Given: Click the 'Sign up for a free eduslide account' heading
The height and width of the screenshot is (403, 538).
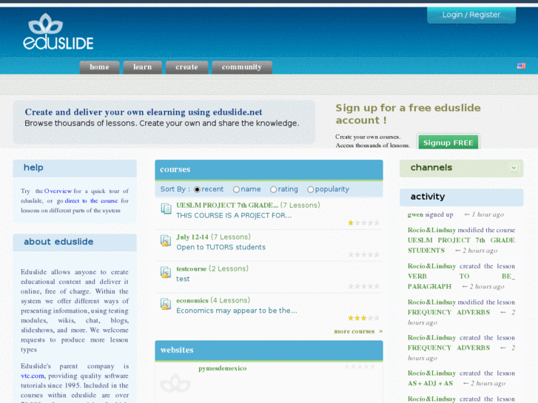Looking at the screenshot, I should point(408,114).
